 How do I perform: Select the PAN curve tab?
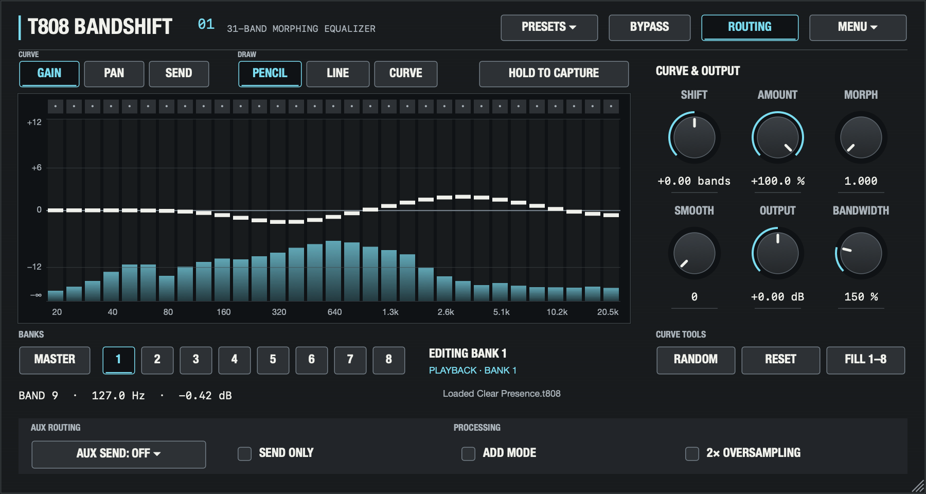[114, 74]
